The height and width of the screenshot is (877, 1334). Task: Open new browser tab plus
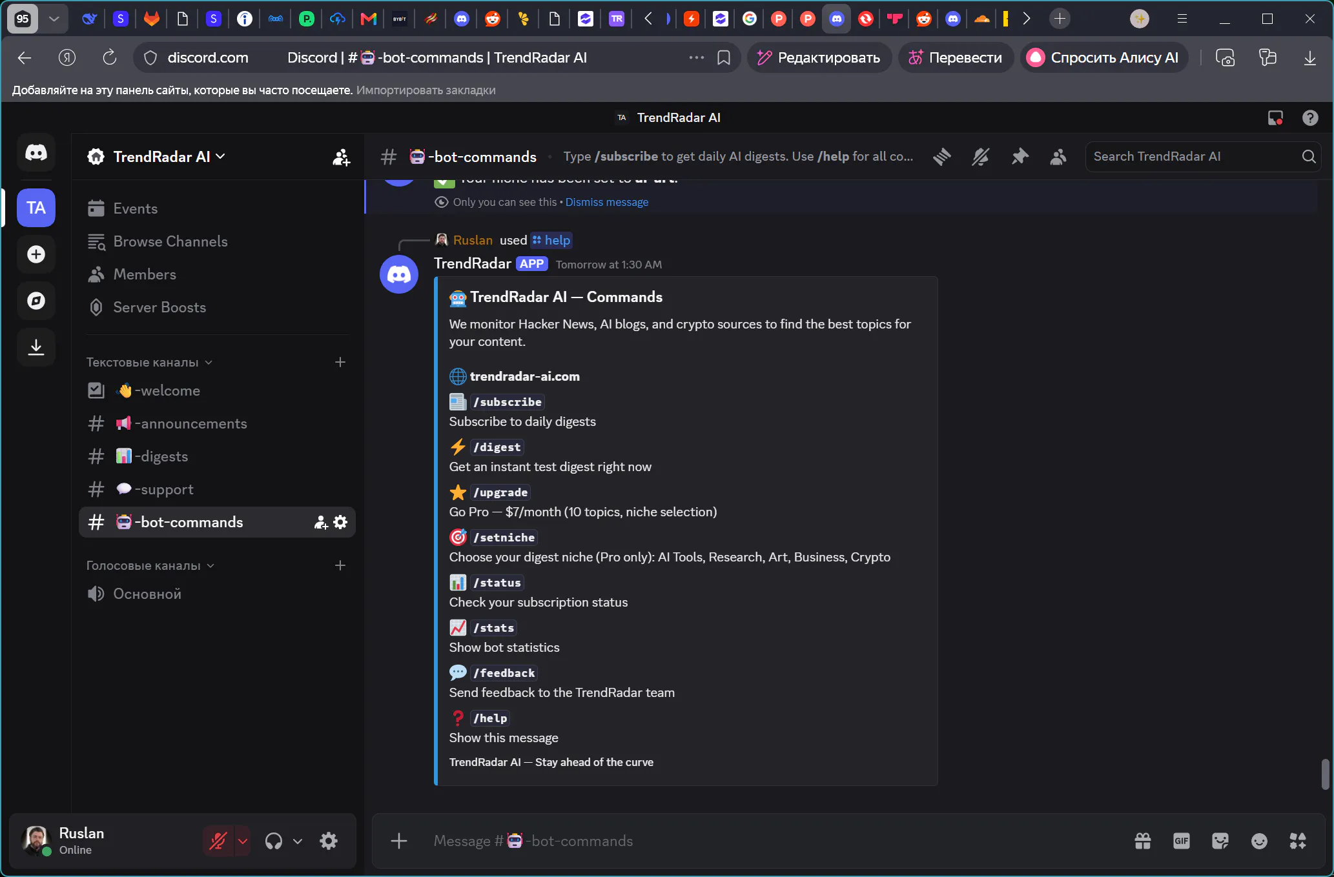pos(1060,19)
